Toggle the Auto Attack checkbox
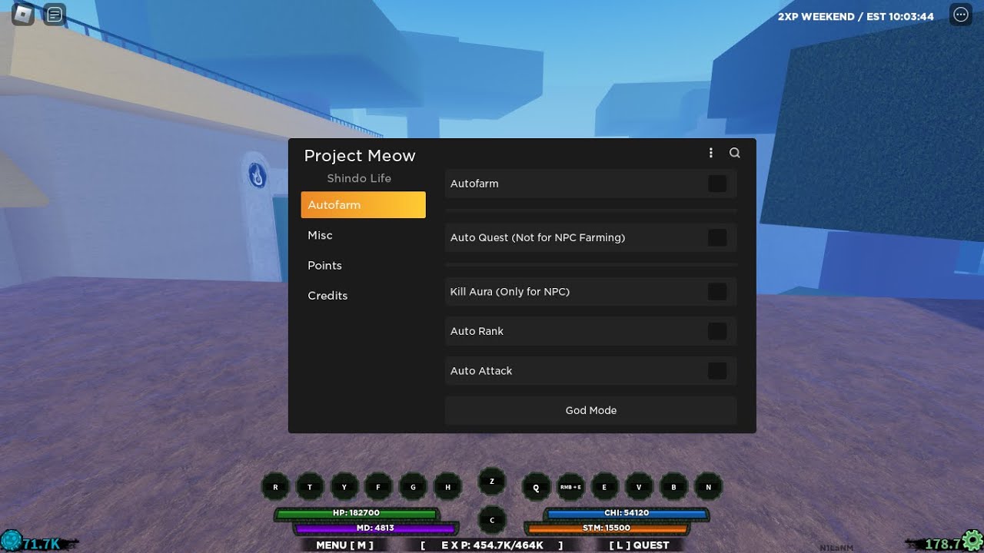This screenshot has width=984, height=553. [x=717, y=371]
